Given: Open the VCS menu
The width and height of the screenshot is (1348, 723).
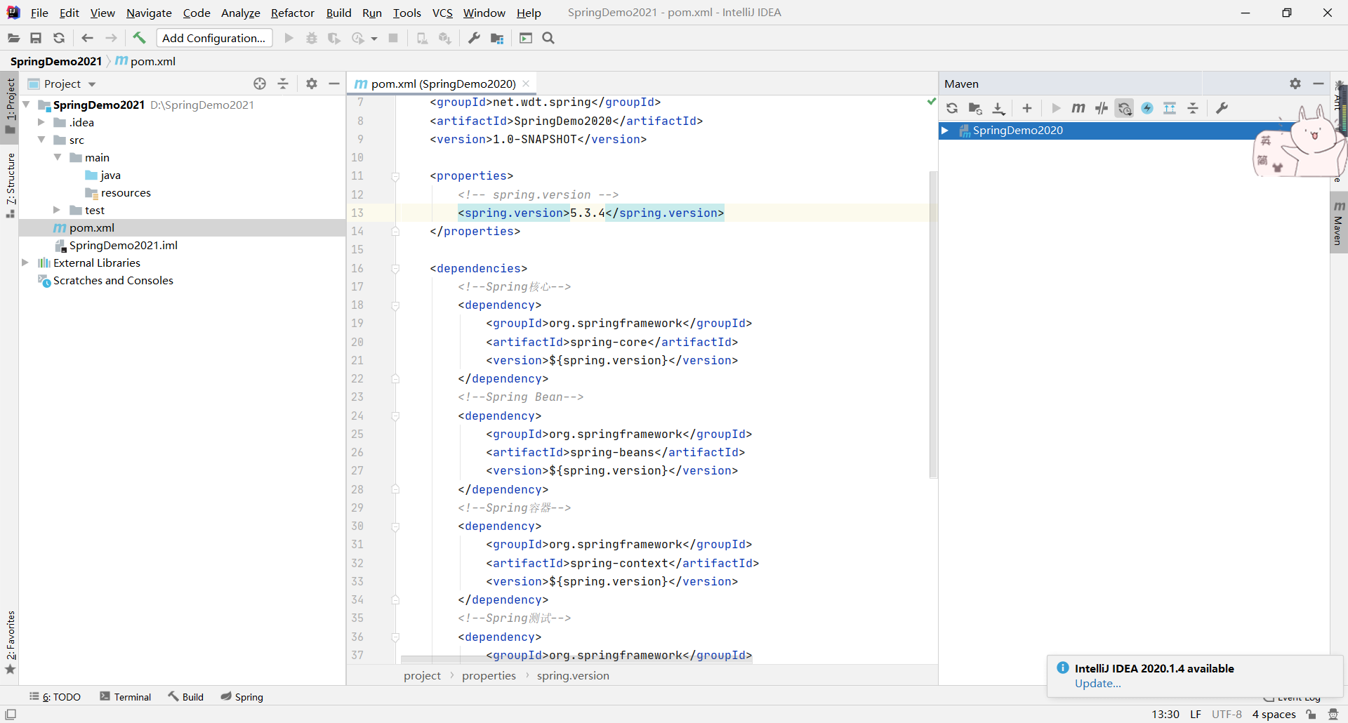Looking at the screenshot, I should (x=442, y=13).
